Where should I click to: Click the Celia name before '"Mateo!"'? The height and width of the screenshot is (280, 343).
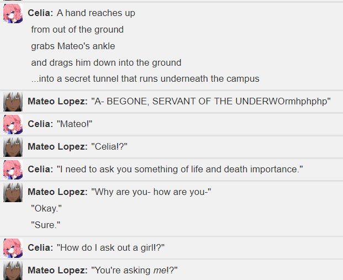pos(40,124)
